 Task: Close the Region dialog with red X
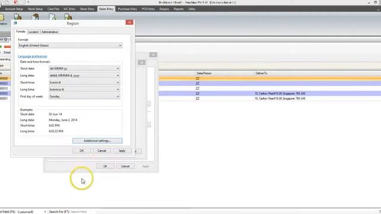click(x=129, y=23)
